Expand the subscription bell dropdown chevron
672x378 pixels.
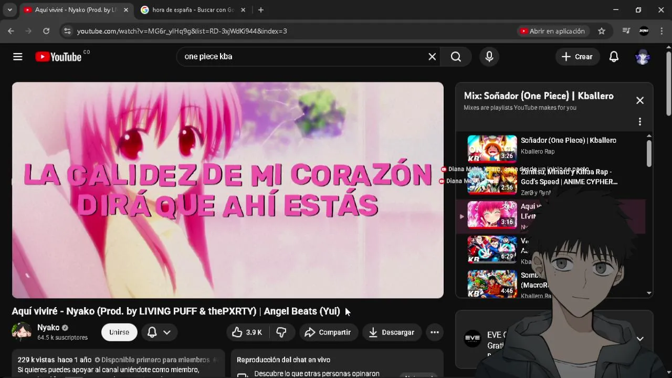point(167,332)
